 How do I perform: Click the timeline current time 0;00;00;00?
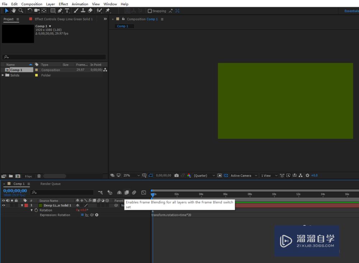[15, 191]
